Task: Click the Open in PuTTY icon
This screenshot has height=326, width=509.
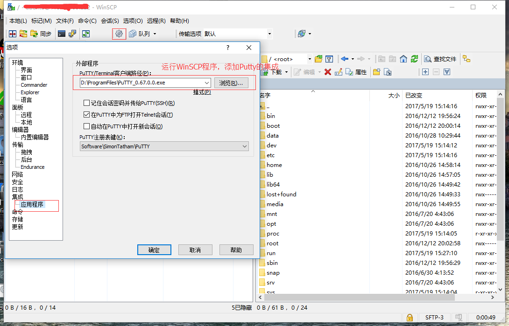Action: coord(72,34)
